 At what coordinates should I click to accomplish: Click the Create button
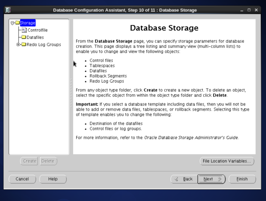coord(29,161)
